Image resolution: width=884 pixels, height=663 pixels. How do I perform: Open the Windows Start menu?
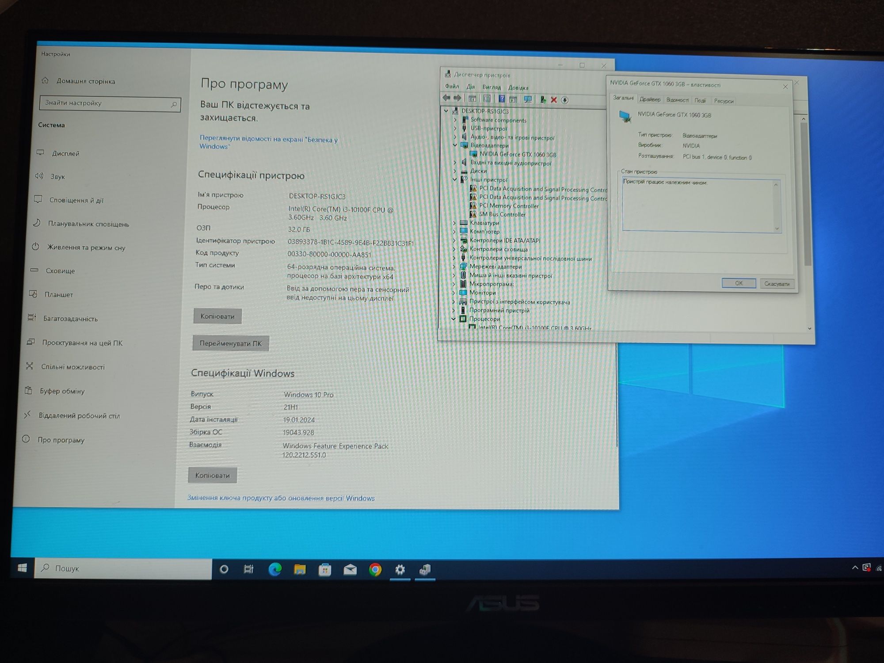coord(22,568)
